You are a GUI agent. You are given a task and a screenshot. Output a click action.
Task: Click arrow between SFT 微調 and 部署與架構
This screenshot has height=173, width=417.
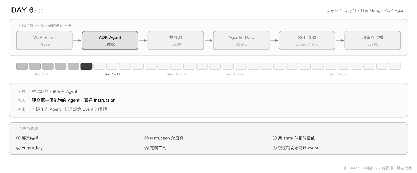(x=340, y=41)
